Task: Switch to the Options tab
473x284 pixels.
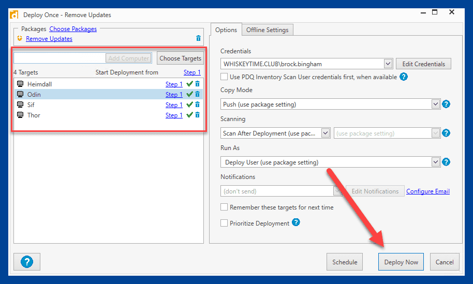Action: pos(226,30)
